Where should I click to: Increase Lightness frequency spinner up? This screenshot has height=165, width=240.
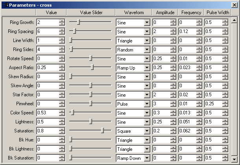(199, 120)
